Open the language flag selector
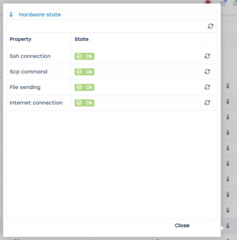237x240 pixels. [x=208, y=2]
